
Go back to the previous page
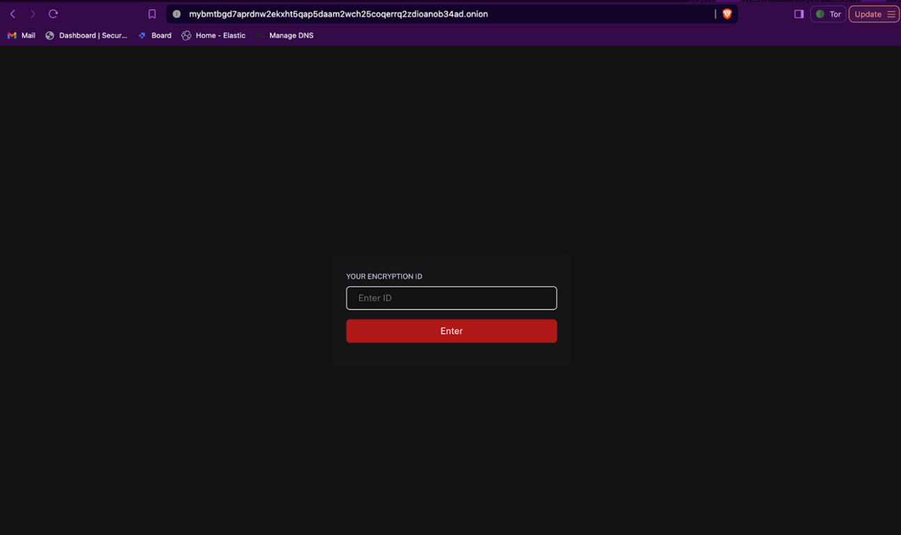[x=13, y=14]
